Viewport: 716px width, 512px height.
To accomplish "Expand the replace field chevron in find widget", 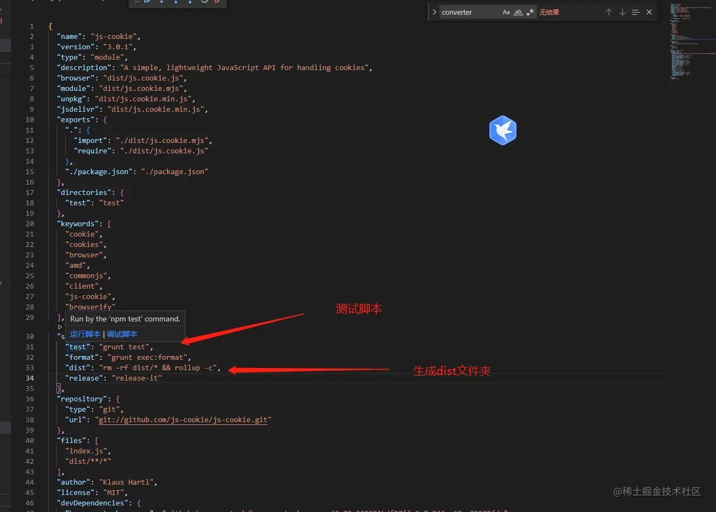I will [x=434, y=12].
